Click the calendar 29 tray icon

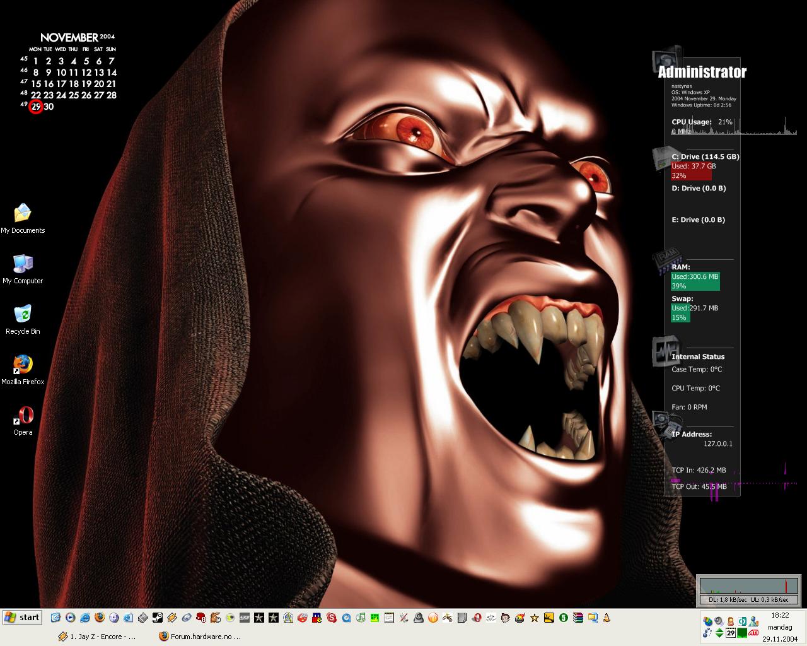coord(731,632)
